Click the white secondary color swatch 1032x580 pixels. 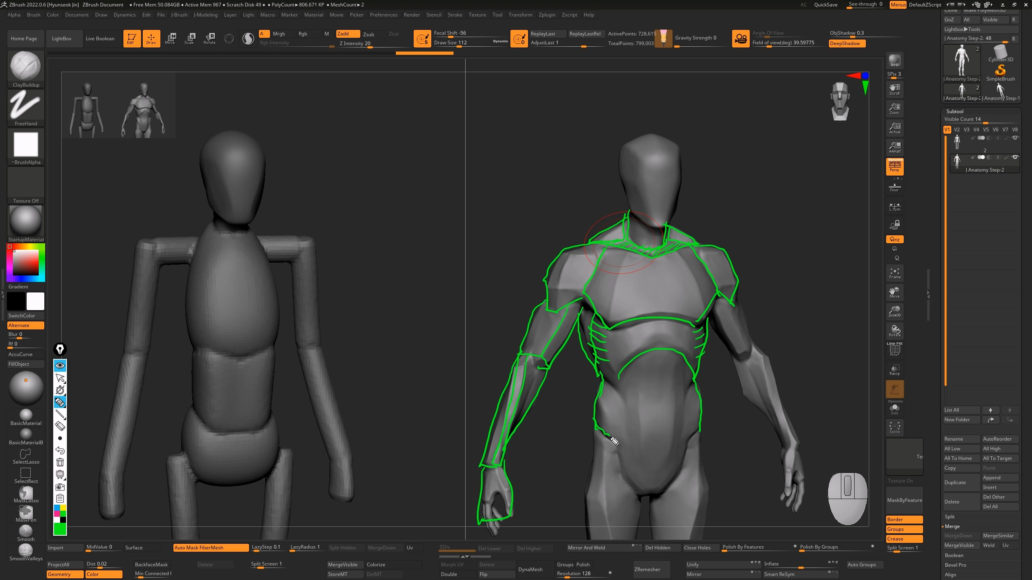[x=35, y=301]
